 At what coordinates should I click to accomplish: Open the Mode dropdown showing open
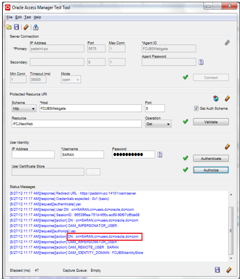[x=71, y=80]
